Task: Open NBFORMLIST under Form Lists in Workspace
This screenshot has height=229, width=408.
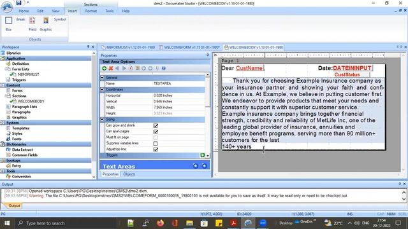Action: pyautogui.click(x=28, y=74)
